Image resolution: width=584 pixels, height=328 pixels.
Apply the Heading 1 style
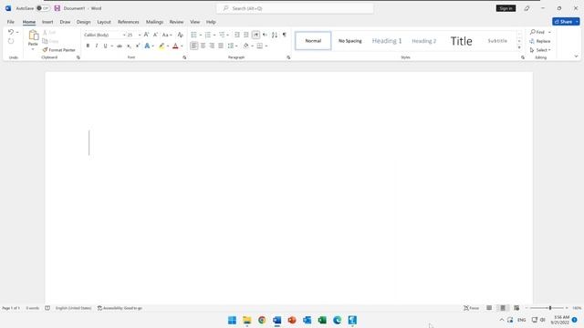point(387,41)
